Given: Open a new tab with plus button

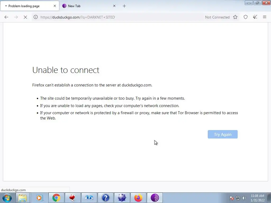Looking at the screenshot, I should [124, 6].
